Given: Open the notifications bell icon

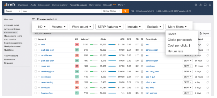Looking at the screenshot, I should [x=200, y=5].
